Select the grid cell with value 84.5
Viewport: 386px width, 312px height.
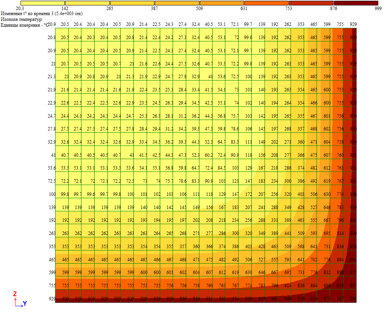[222, 168]
